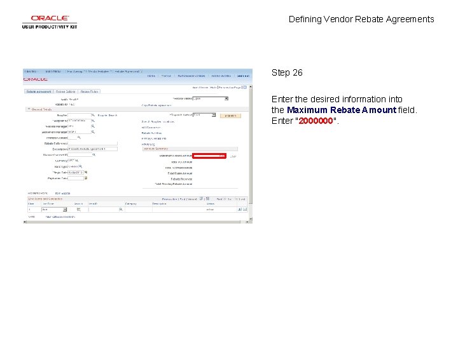Switch to the Rebate Options tab
The image size is (458, 343).
point(66,91)
